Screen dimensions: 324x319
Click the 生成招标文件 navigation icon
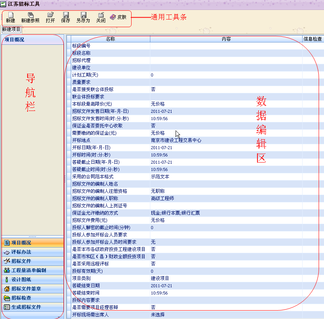click(7, 307)
